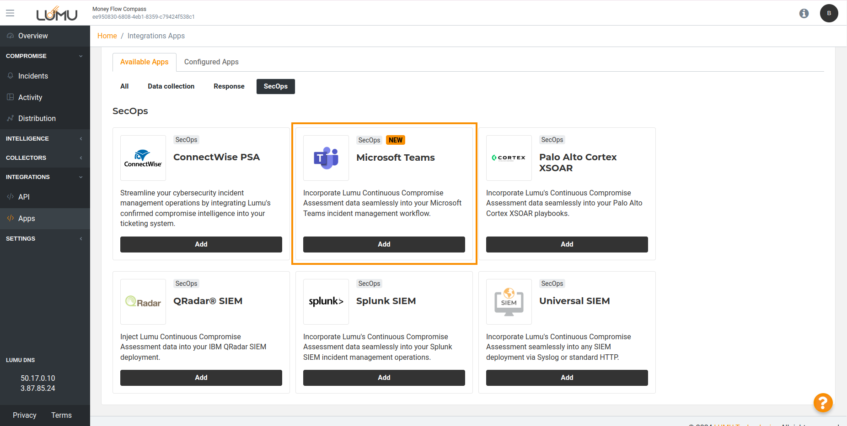The image size is (847, 426).
Task: Go to Home breadcrumb link
Action: point(107,36)
